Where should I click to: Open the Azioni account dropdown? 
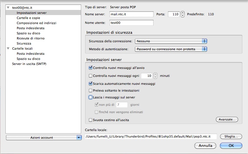click(x=44, y=138)
